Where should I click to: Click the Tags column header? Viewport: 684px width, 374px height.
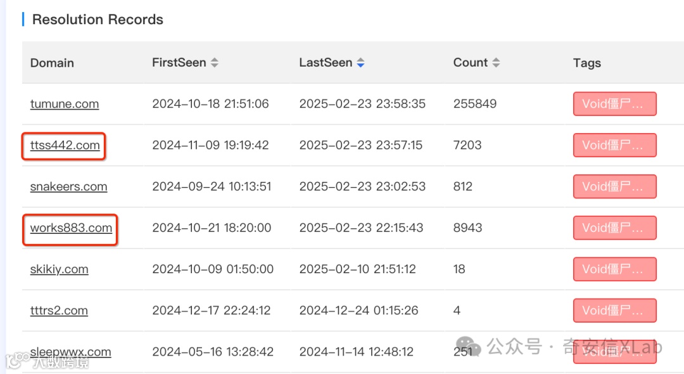586,63
